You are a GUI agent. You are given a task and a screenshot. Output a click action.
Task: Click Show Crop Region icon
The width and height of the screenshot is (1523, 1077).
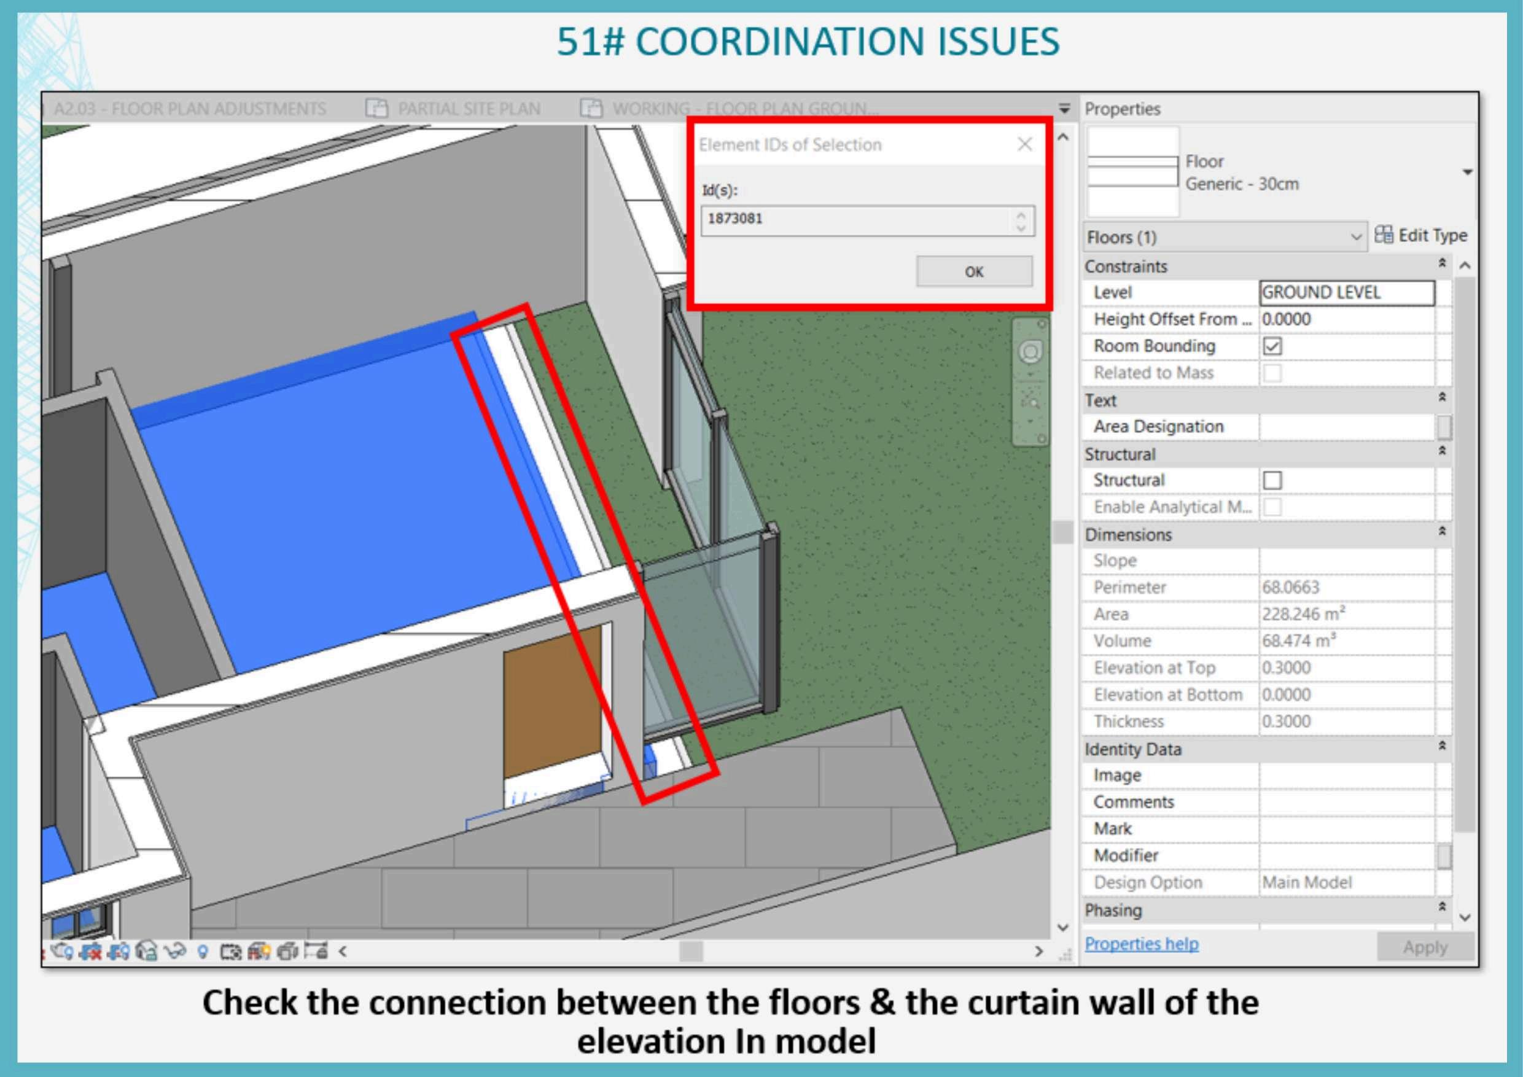118,952
